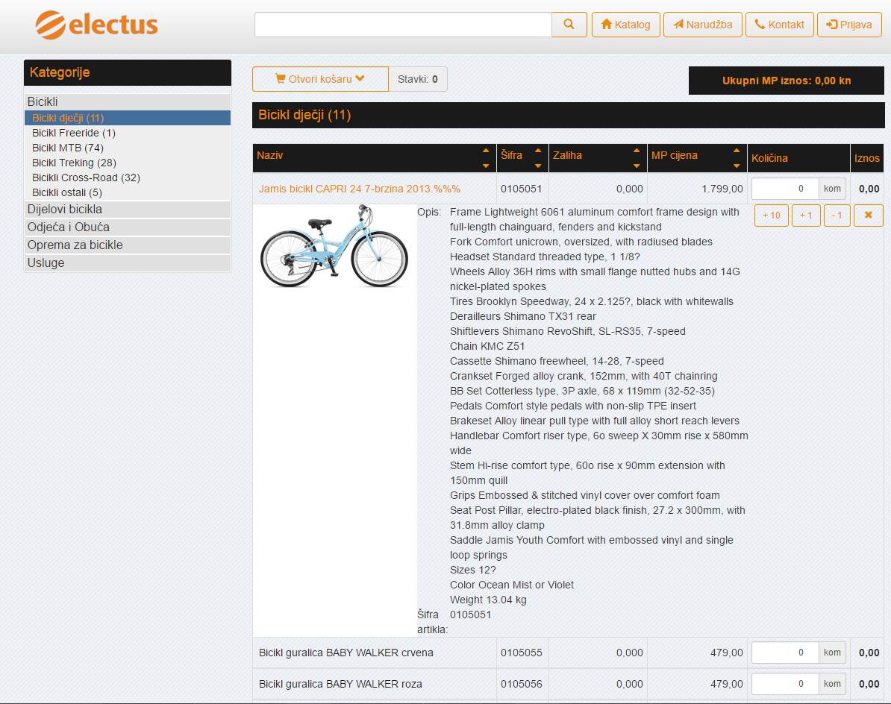
Task: Click the Ukupni MP iznos total box
Action: (787, 81)
